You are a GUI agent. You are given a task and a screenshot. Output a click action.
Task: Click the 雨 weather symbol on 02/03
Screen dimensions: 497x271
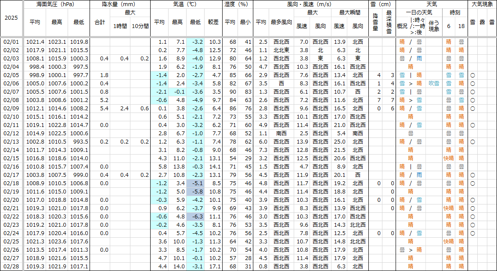(419, 59)
